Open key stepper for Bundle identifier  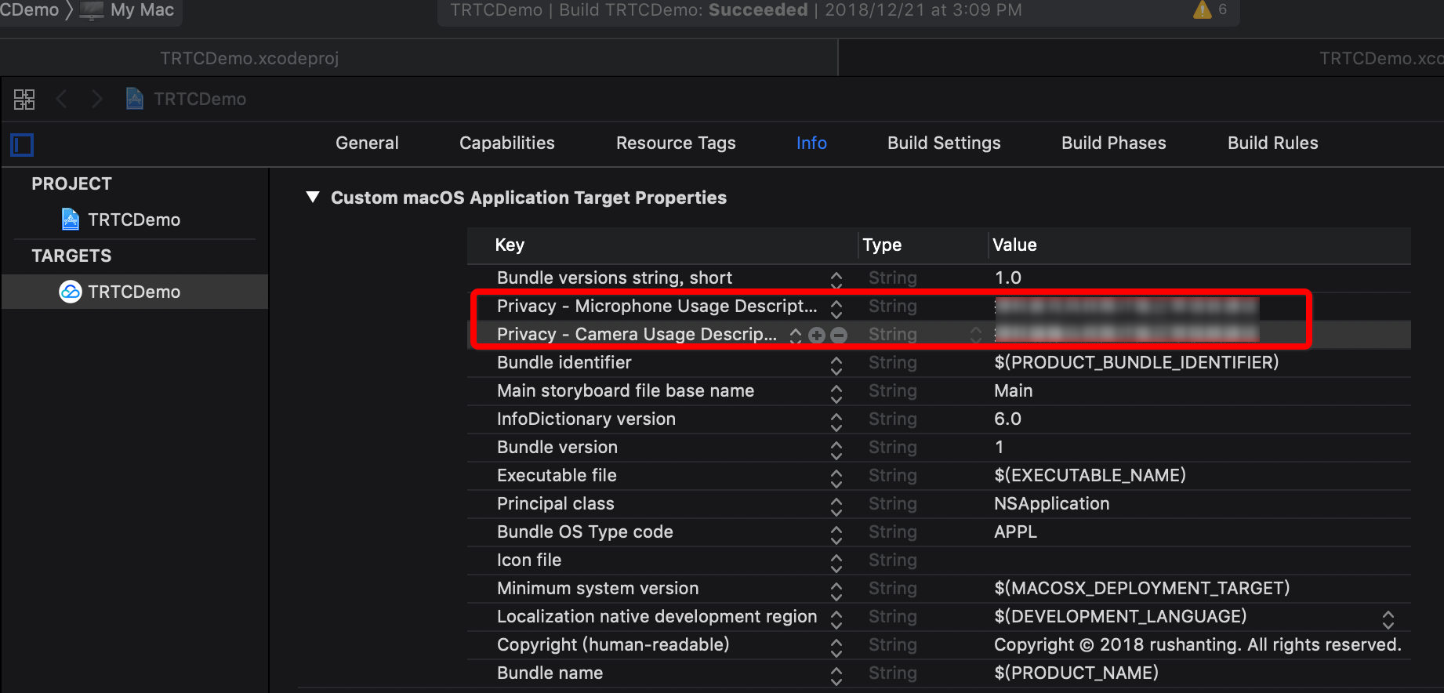click(x=836, y=364)
